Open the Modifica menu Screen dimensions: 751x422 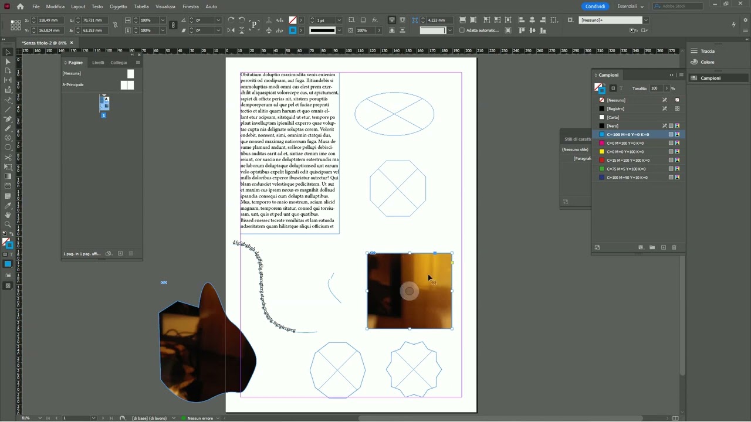55,6
